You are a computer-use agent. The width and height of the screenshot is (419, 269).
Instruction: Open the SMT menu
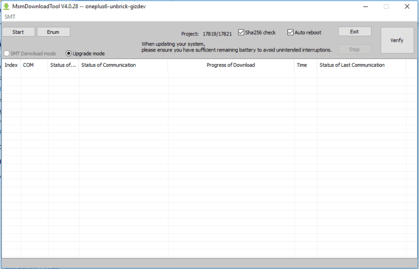(x=10, y=17)
